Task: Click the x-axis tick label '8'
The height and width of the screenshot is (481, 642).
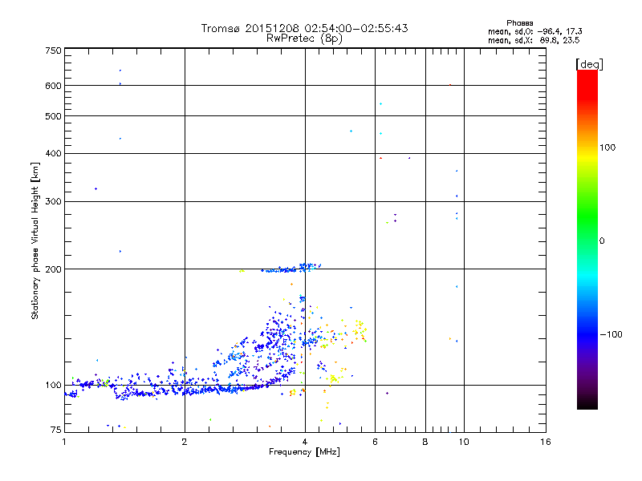Action: click(x=425, y=442)
